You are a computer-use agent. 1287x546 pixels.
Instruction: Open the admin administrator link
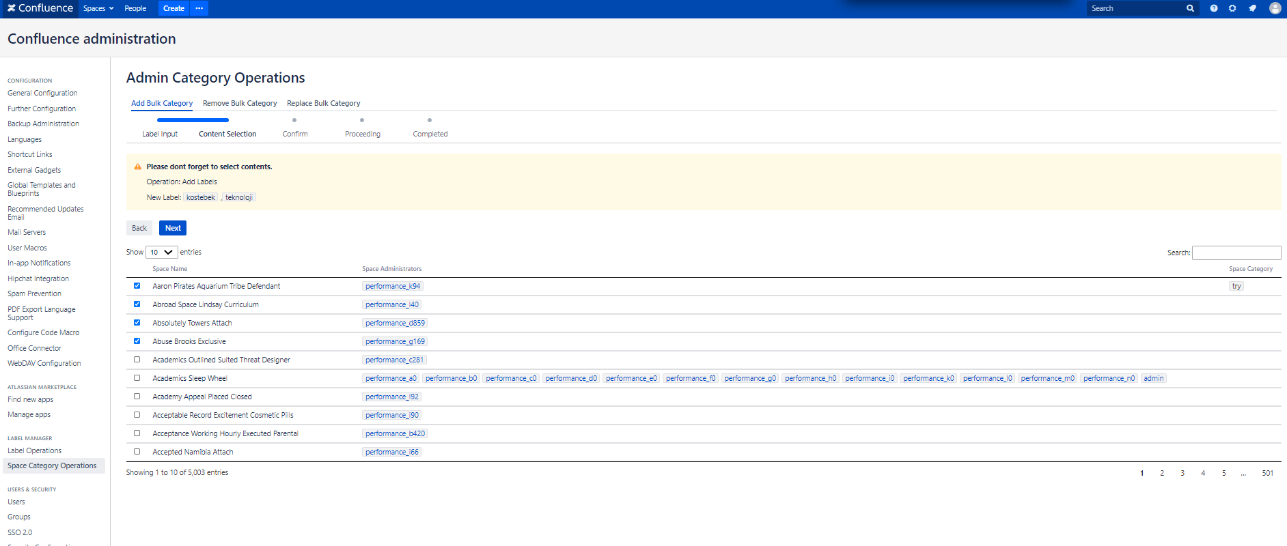(x=1154, y=378)
